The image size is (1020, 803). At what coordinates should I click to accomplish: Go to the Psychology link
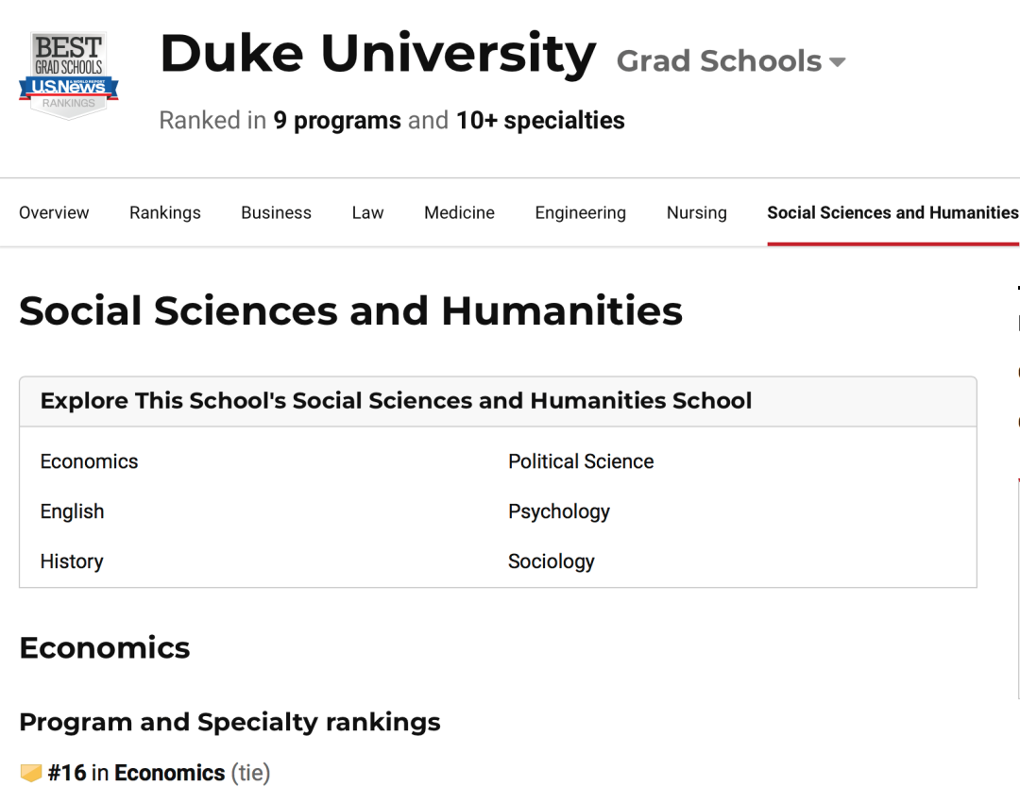[x=559, y=511]
